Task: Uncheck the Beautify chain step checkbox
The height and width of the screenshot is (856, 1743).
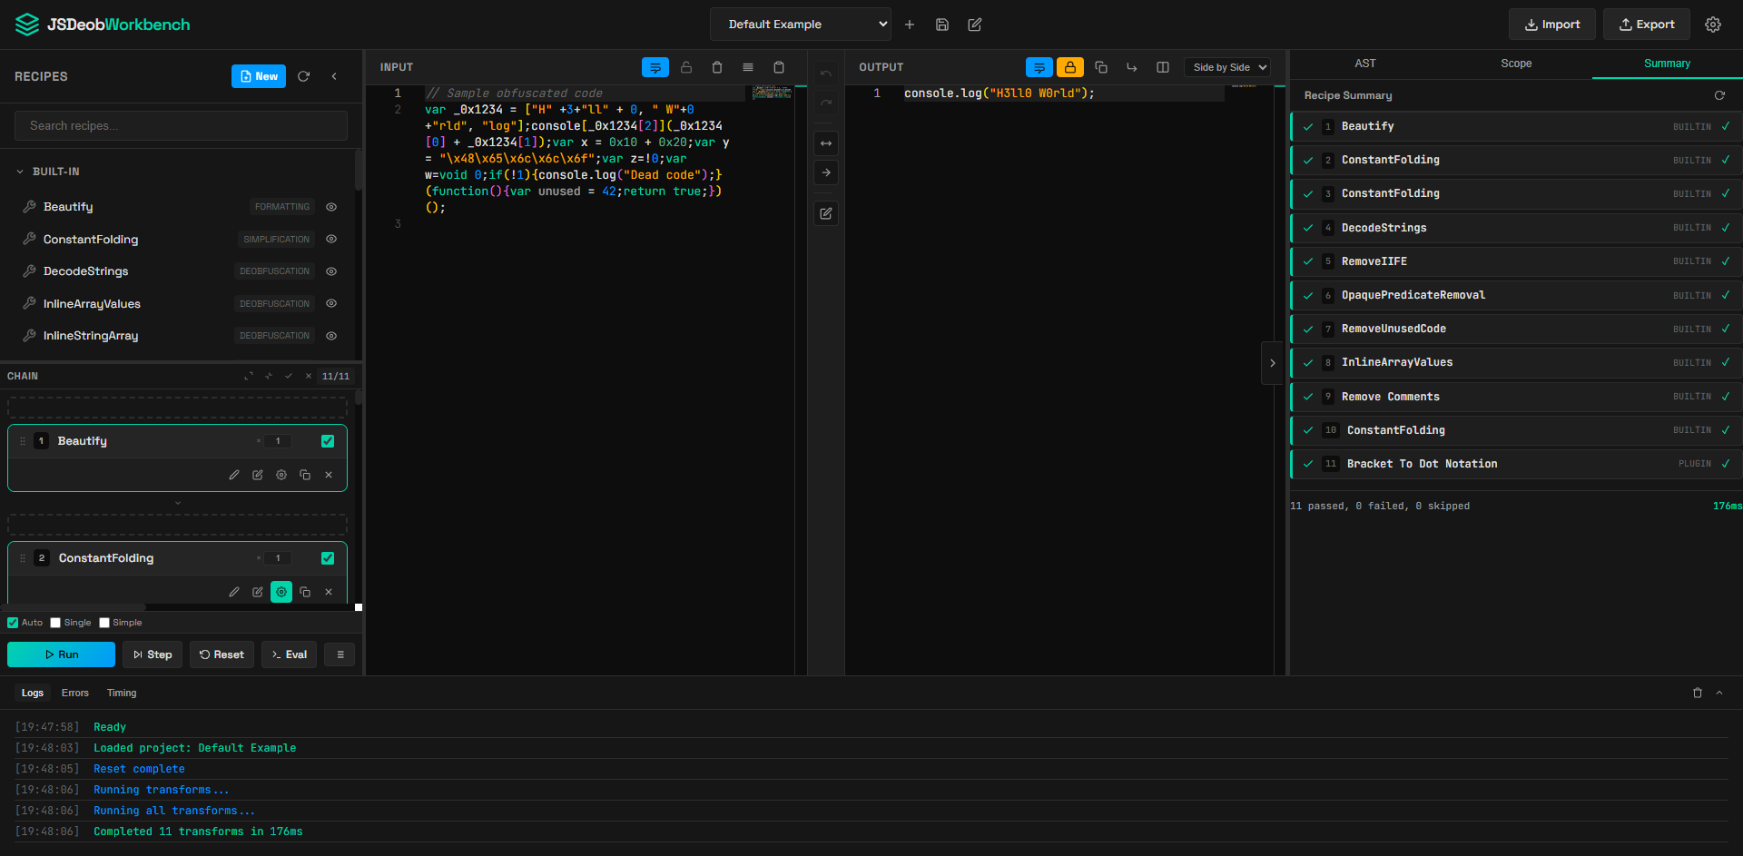Action: pyautogui.click(x=328, y=441)
